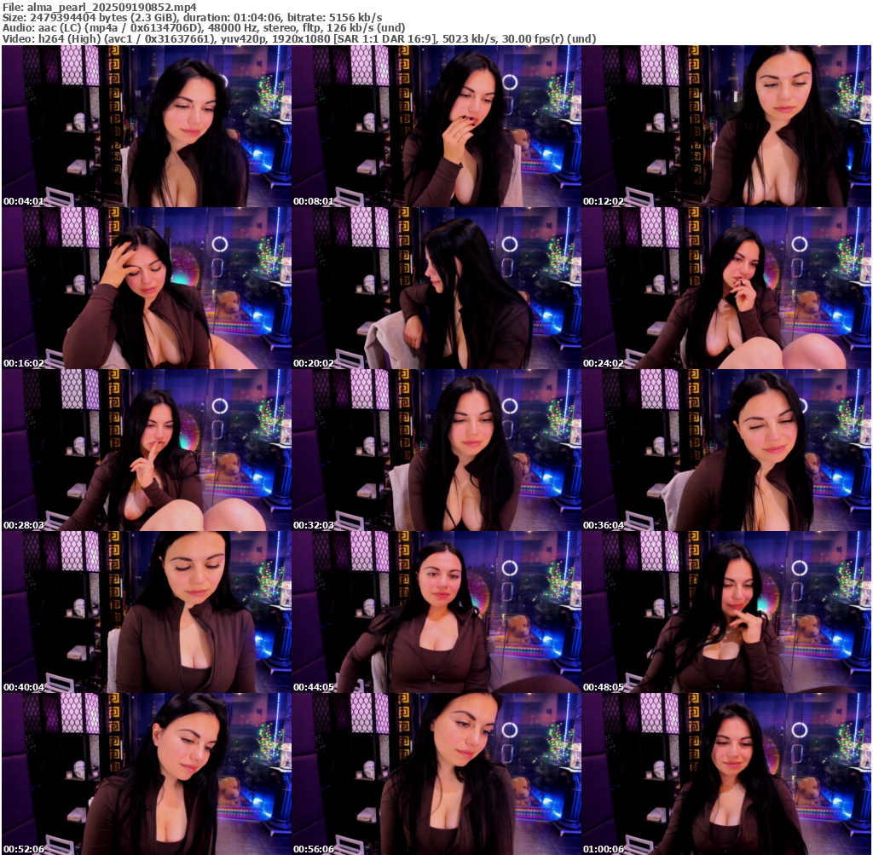Click the resolution text '1920x1080'

pos(301,39)
